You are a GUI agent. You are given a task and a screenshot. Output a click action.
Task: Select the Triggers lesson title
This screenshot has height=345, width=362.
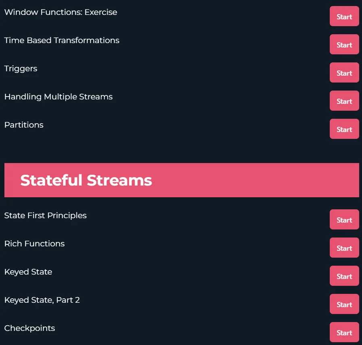pyautogui.click(x=21, y=69)
